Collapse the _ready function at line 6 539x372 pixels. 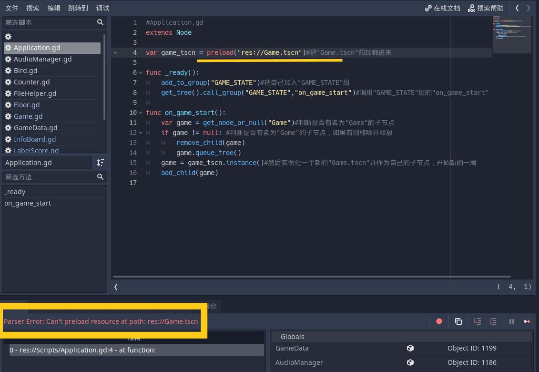[141, 72]
